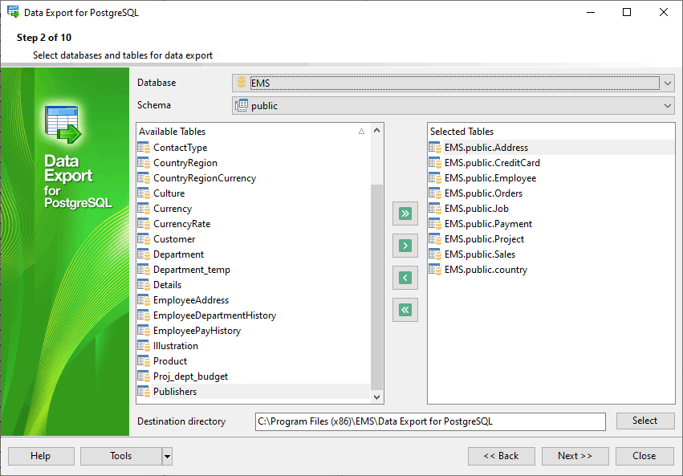Click the move selected table right arrow
Viewport: 683px width, 476px height.
click(405, 246)
